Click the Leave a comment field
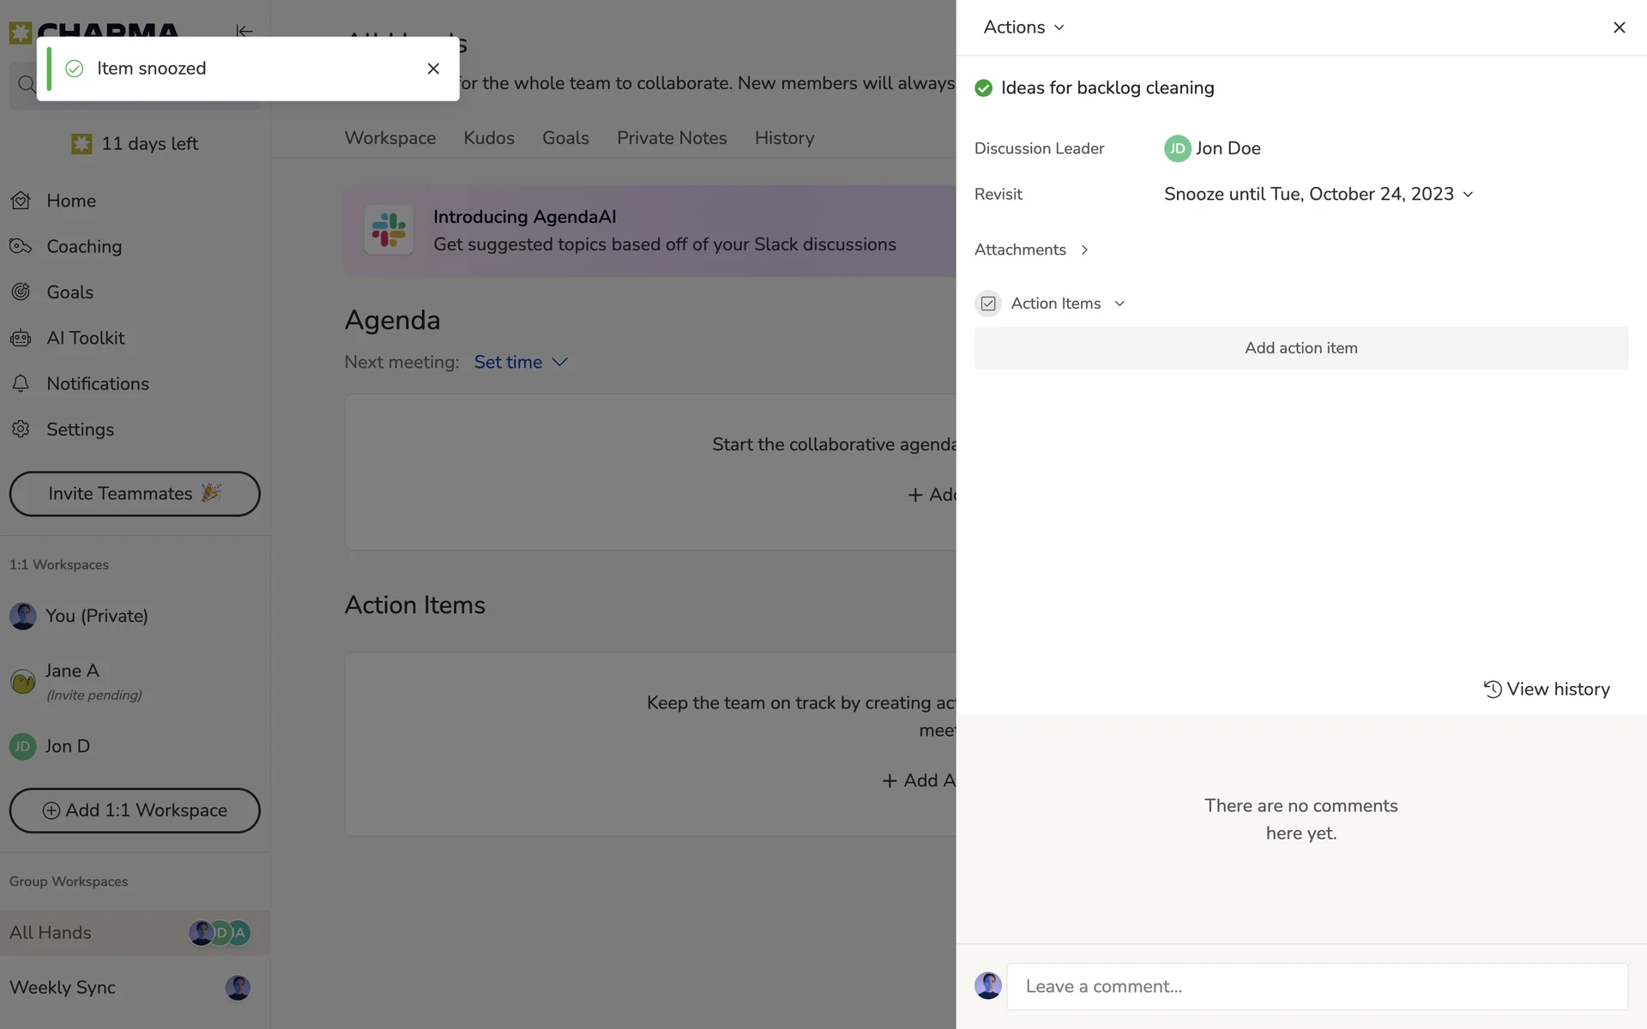This screenshot has height=1029, width=1647. pos(1317,986)
